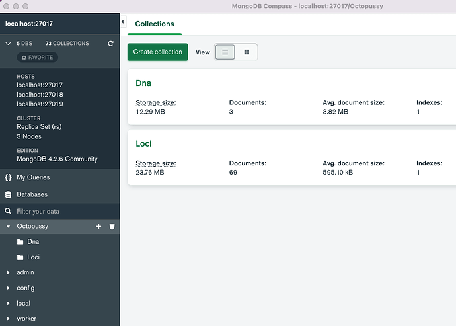Click the Create collection button
Viewport: 456px width, 326px height.
pos(157,52)
